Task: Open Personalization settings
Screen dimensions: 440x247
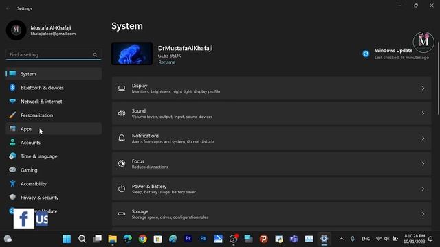Action: coord(54,115)
